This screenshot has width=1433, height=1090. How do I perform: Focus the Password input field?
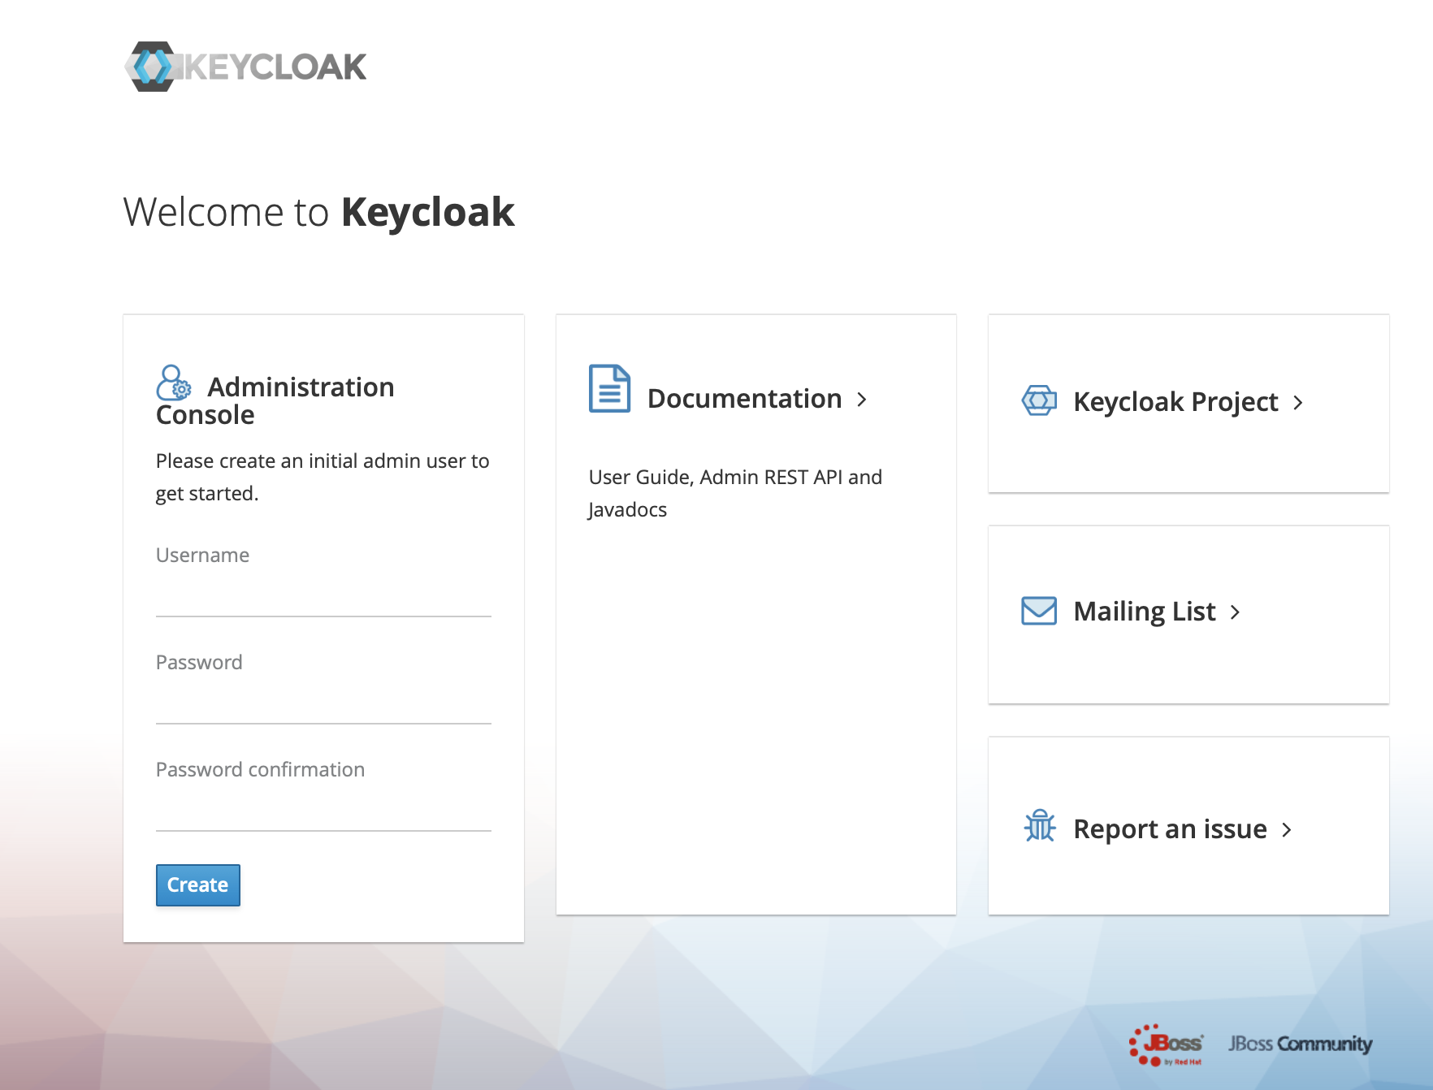[x=323, y=704]
